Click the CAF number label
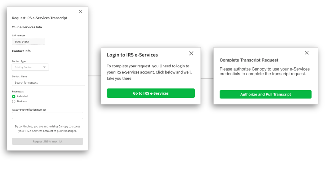 point(19,35)
